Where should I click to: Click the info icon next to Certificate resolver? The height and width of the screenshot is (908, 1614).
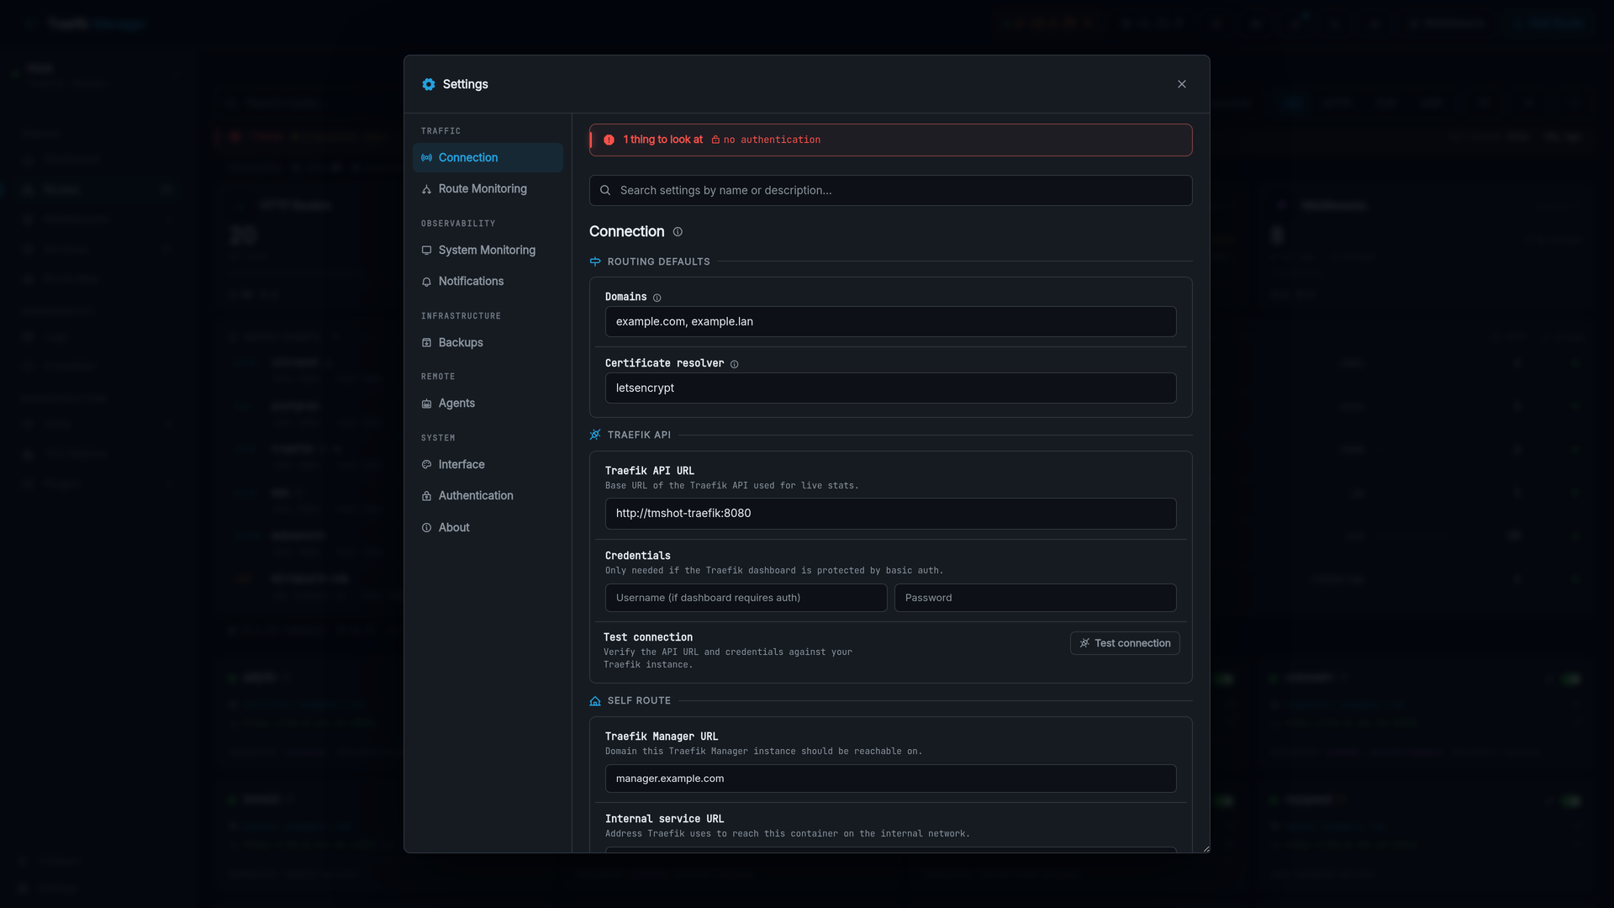click(x=735, y=364)
